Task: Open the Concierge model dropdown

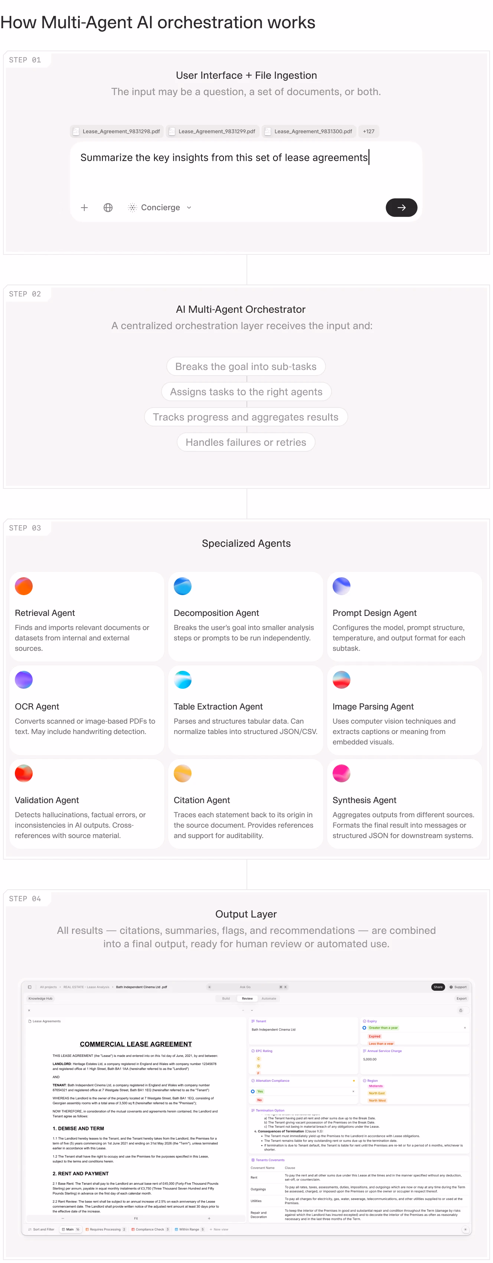Action: [x=160, y=207]
